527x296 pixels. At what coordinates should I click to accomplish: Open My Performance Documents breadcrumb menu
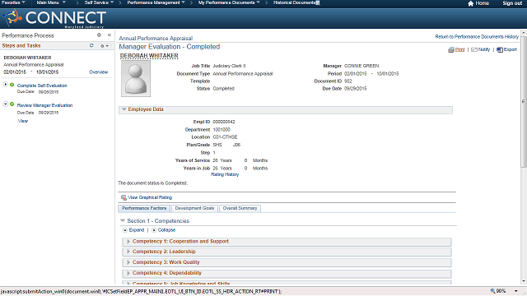229,2
